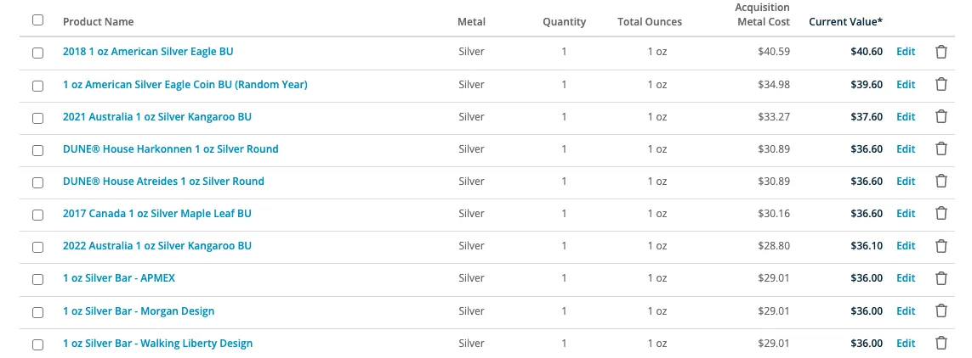Select the Random Year Silver Eagle checkbox
The width and height of the screenshot is (972, 358).
coord(37,86)
